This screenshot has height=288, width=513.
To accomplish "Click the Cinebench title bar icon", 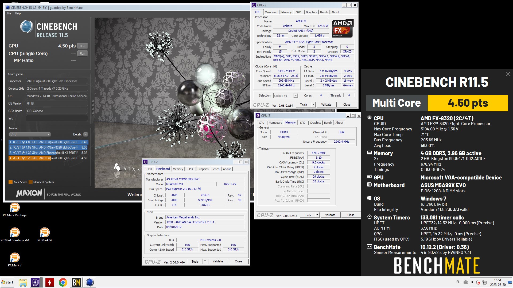I will [x=8, y=7].
